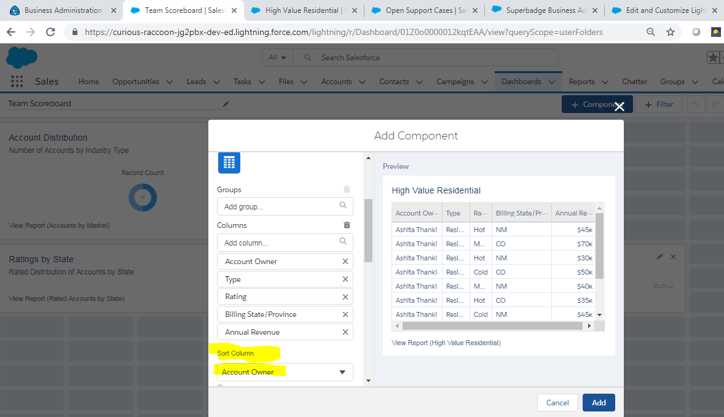Open the All search scope dropdown

277,58
